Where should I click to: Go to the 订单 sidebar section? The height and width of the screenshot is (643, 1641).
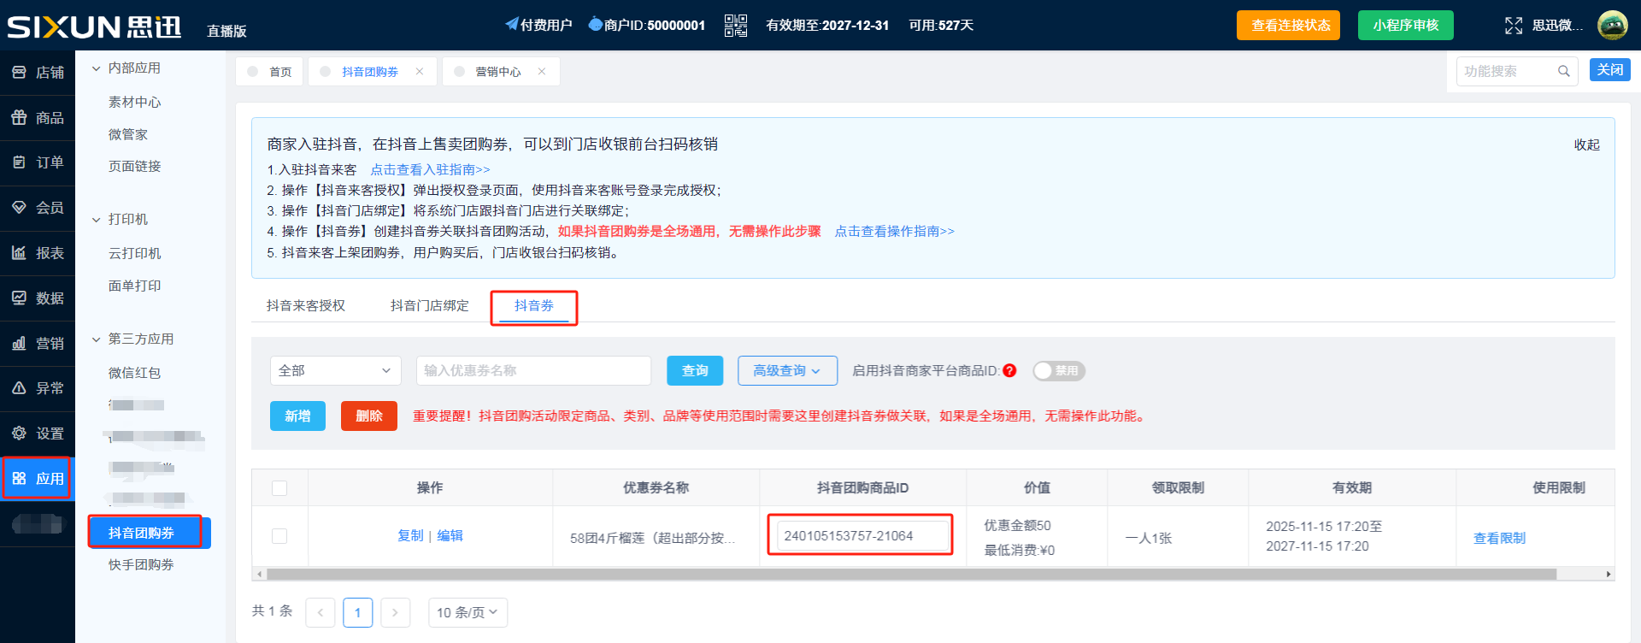click(38, 162)
